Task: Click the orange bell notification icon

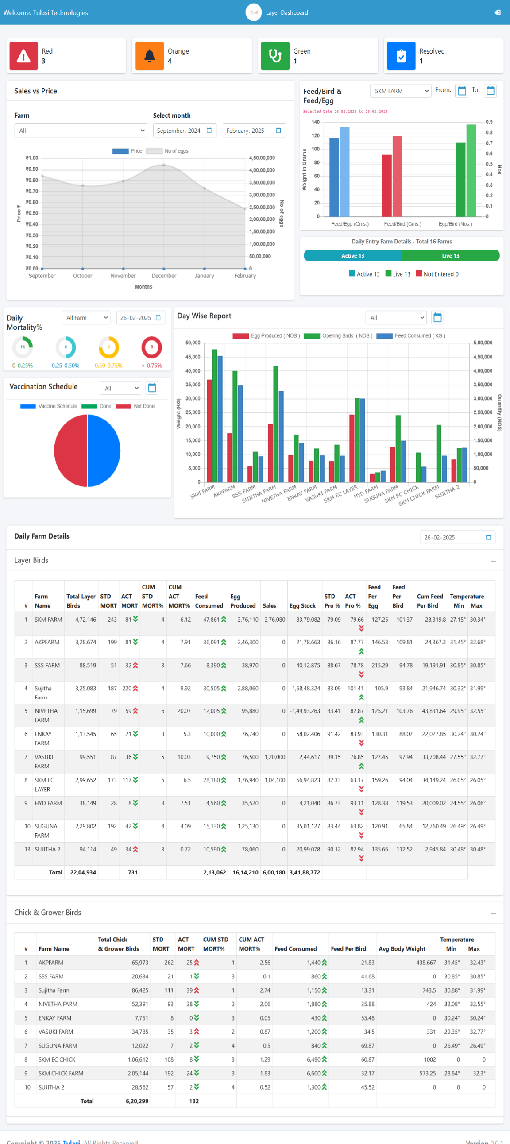Action: click(x=149, y=56)
